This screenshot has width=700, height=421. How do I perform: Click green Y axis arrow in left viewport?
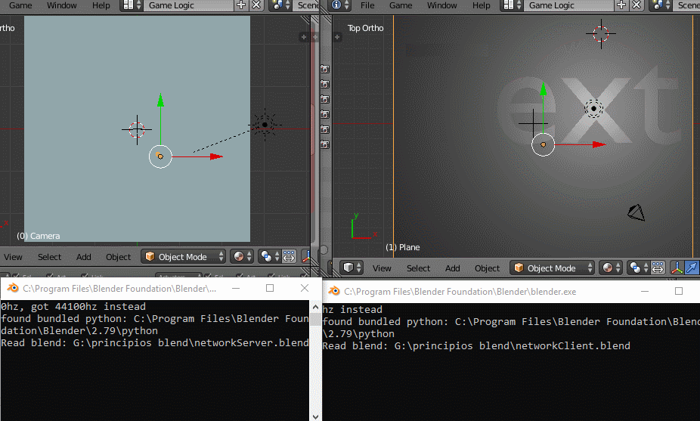point(160,100)
